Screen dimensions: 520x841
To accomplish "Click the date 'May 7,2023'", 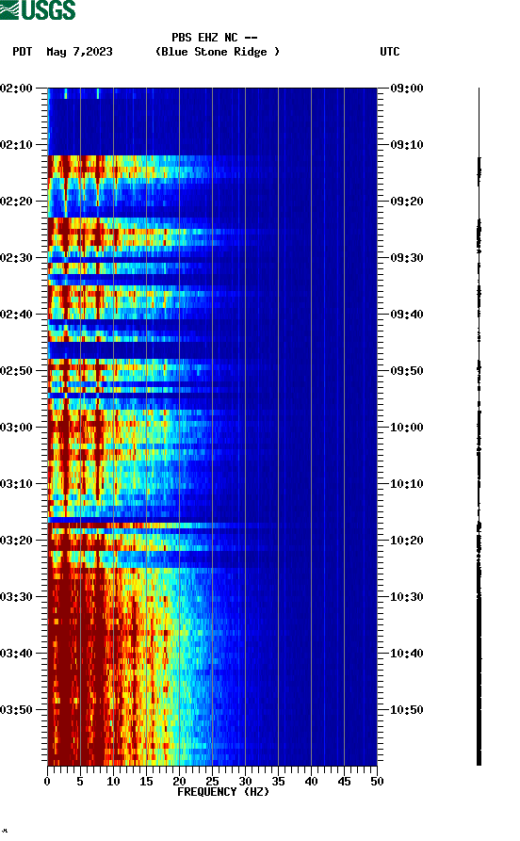I will coord(79,52).
